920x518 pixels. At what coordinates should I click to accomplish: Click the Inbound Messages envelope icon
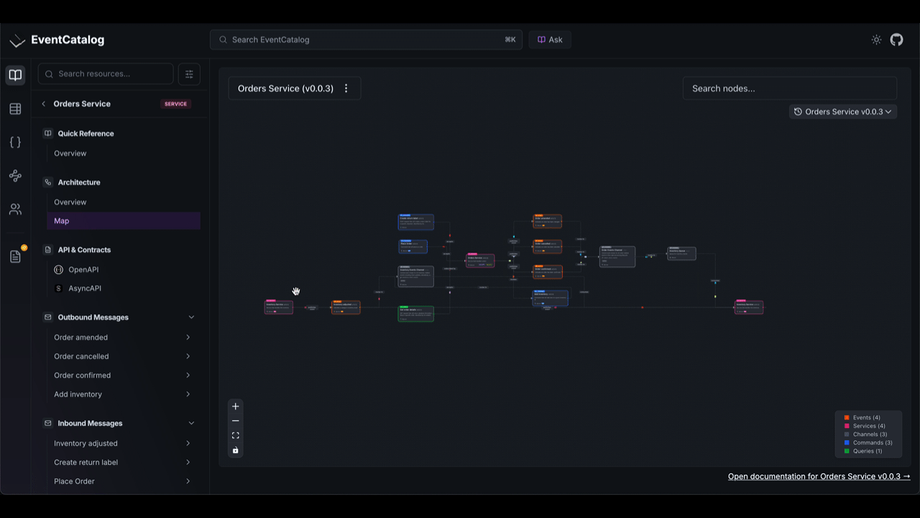point(48,424)
